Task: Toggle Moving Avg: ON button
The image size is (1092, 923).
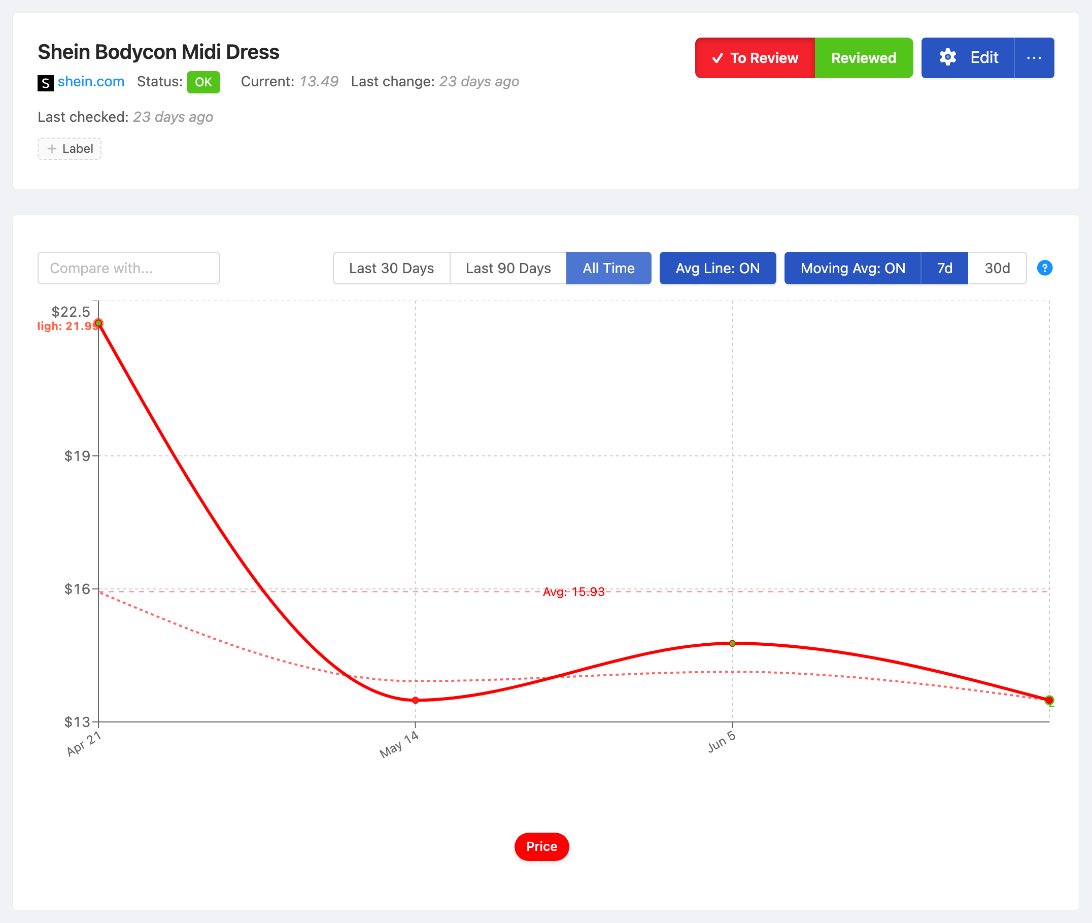Action: coord(852,268)
